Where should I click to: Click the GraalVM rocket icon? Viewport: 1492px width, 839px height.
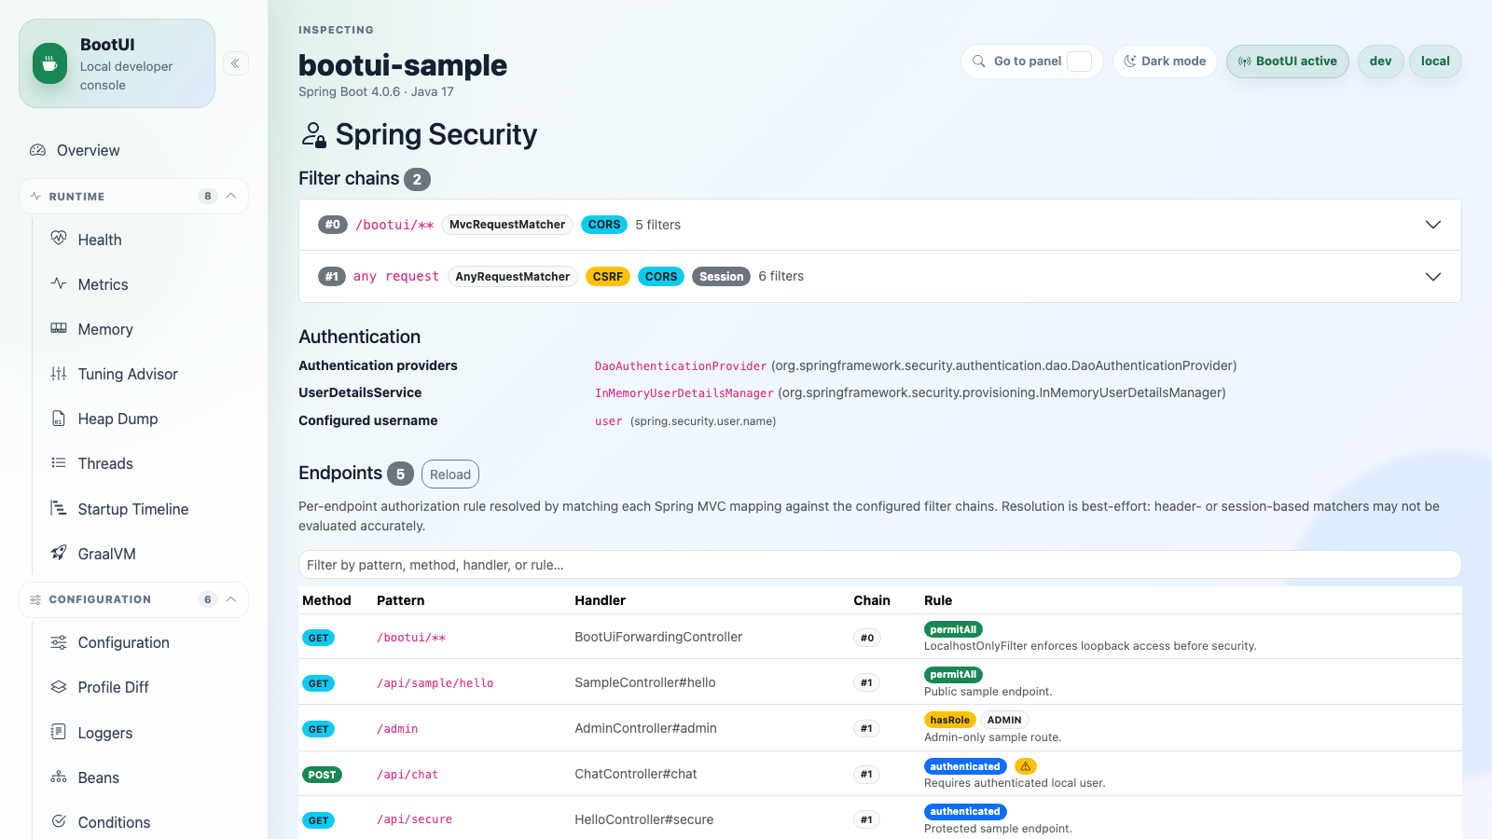pyautogui.click(x=59, y=553)
